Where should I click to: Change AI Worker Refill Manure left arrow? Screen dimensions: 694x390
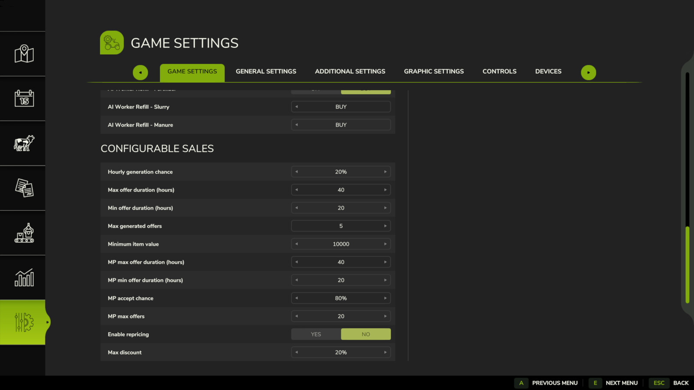pos(297,125)
